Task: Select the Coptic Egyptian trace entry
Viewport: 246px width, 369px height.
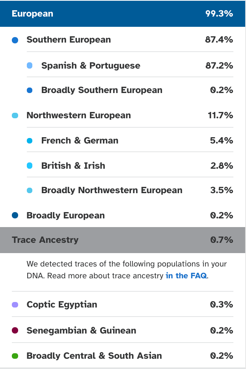Action: (61, 305)
